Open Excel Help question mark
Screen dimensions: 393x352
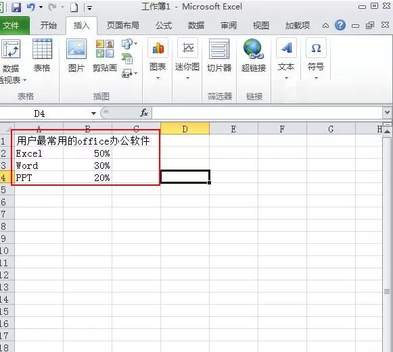[340, 25]
